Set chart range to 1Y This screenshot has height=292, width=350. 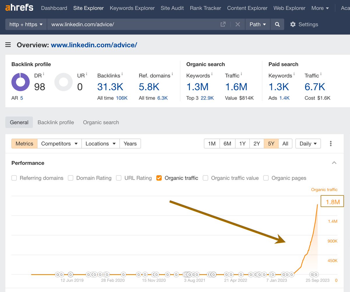[242, 144]
